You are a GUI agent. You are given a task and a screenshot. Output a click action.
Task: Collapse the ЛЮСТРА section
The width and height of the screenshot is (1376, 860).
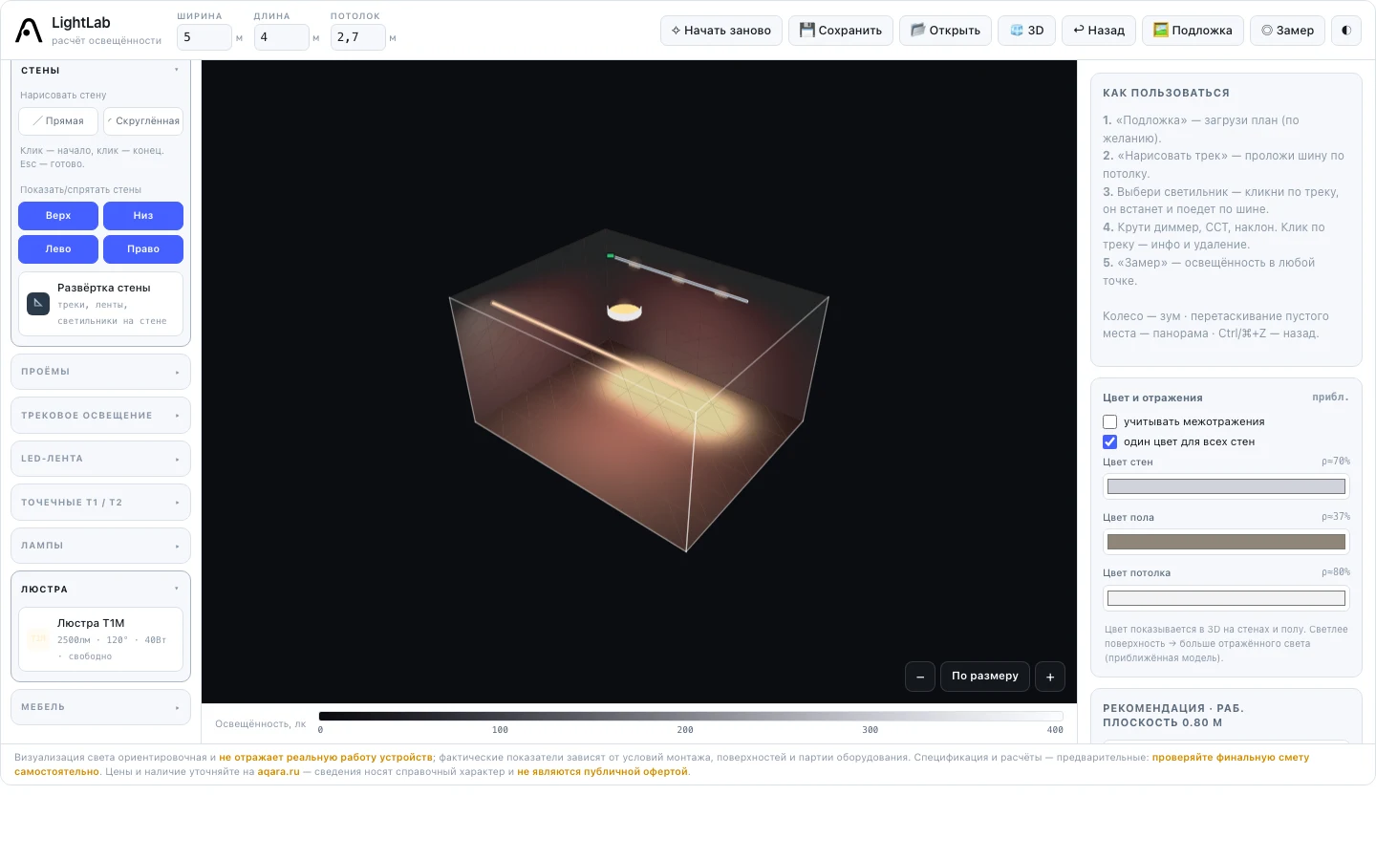[x=100, y=590]
